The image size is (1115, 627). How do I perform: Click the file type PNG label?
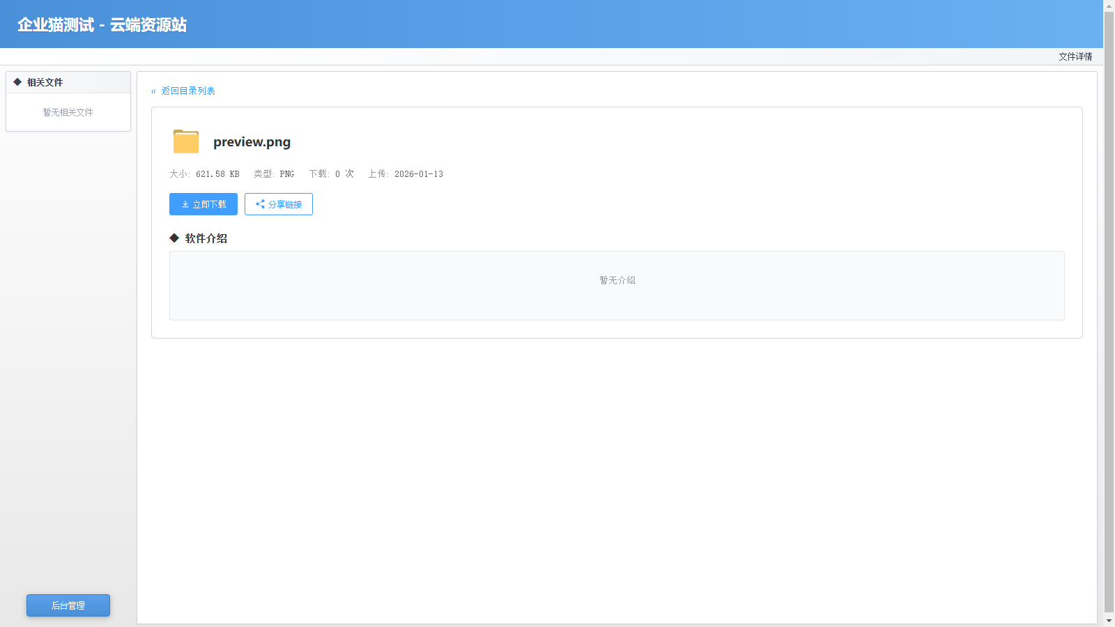286,174
